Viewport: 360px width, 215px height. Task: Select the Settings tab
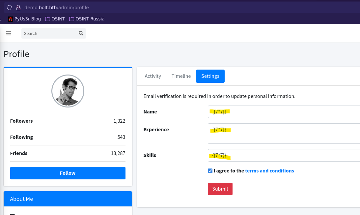point(210,76)
